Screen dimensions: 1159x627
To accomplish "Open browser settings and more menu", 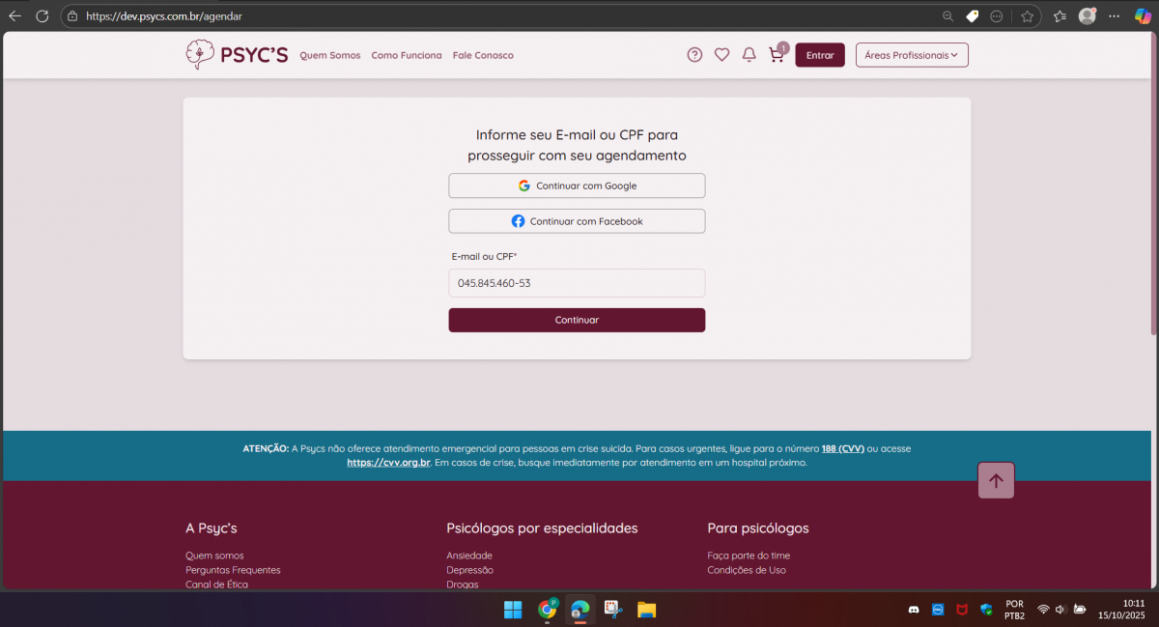I will click(x=1115, y=15).
